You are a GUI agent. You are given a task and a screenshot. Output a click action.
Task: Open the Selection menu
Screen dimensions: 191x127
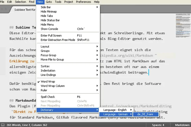21,2
